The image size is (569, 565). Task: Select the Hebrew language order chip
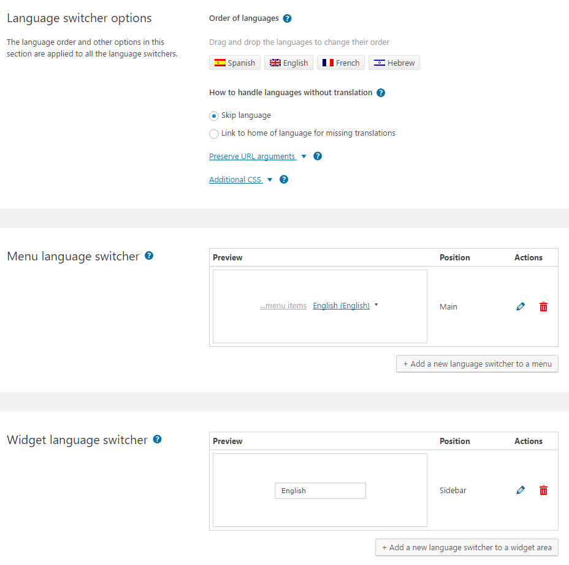click(394, 63)
